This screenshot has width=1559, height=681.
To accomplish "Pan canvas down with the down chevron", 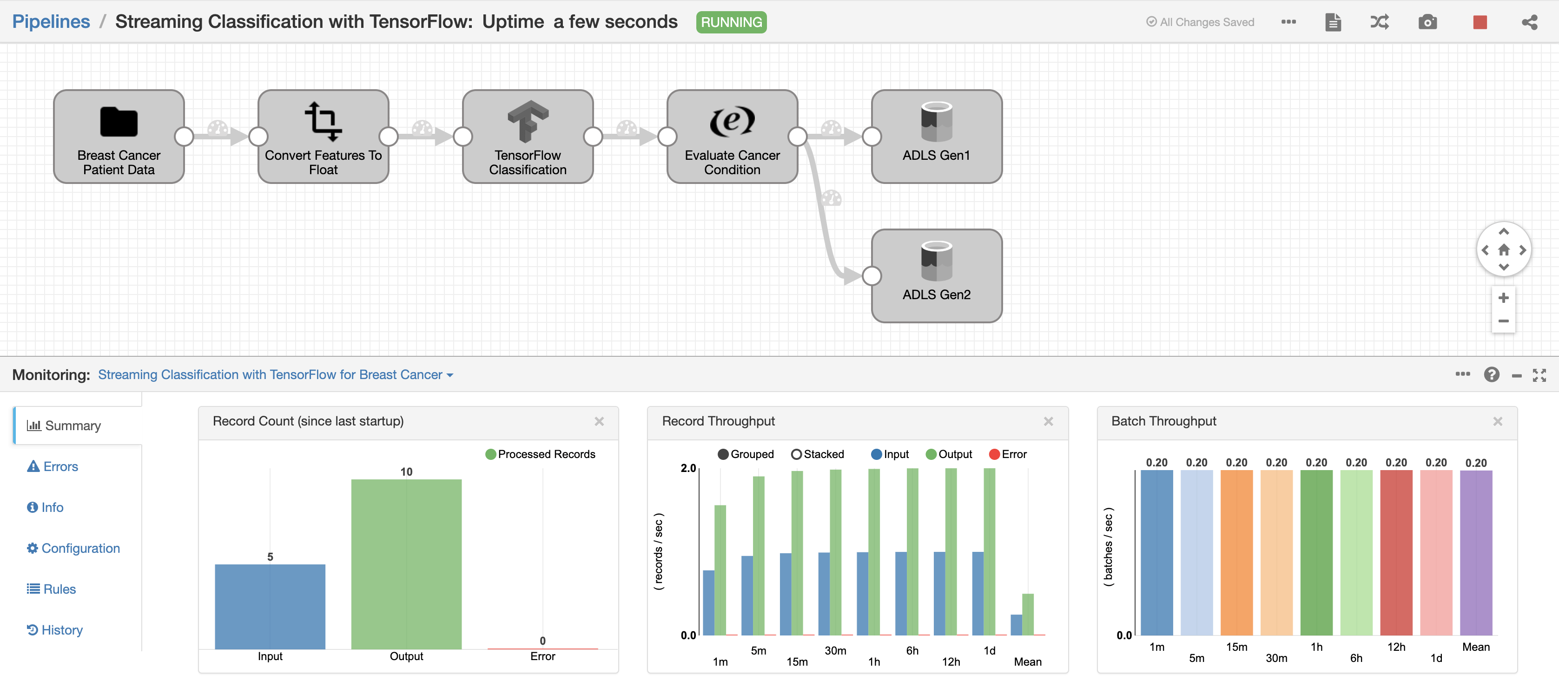I will [x=1503, y=267].
